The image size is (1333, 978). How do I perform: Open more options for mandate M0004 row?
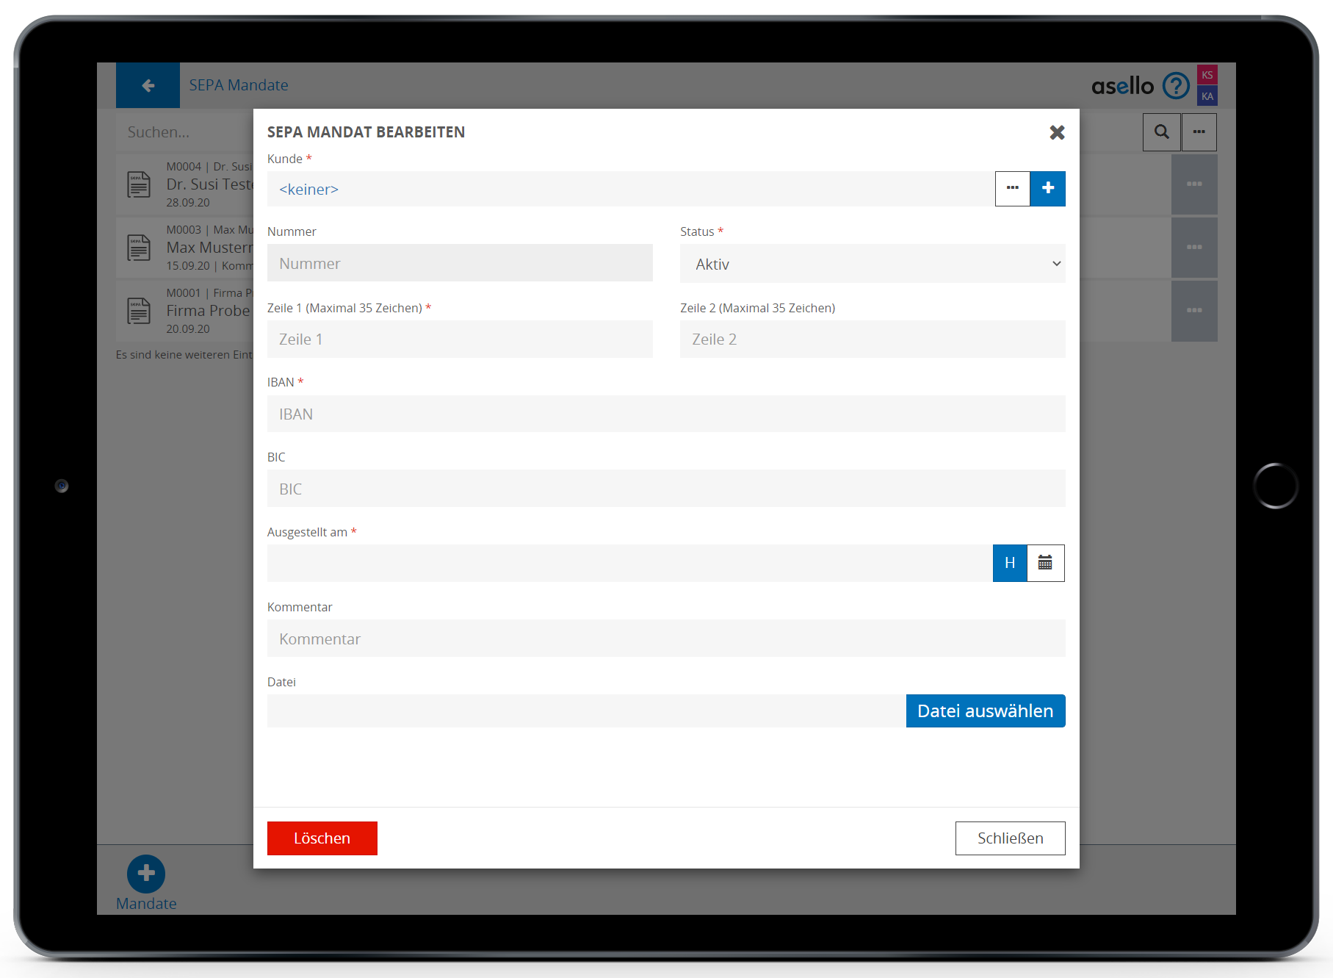tap(1194, 184)
